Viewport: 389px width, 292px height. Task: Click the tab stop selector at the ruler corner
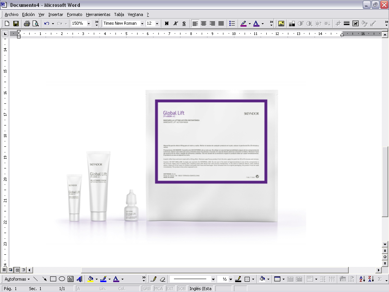pyautogui.click(x=5, y=33)
